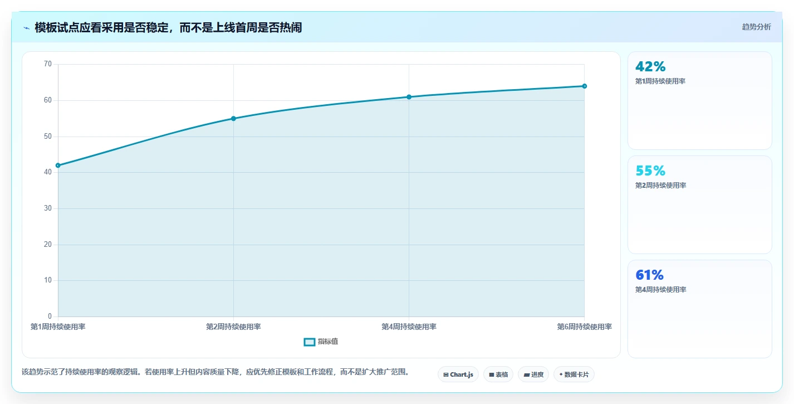Click the data point at 第6周持续使用率

click(x=584, y=86)
